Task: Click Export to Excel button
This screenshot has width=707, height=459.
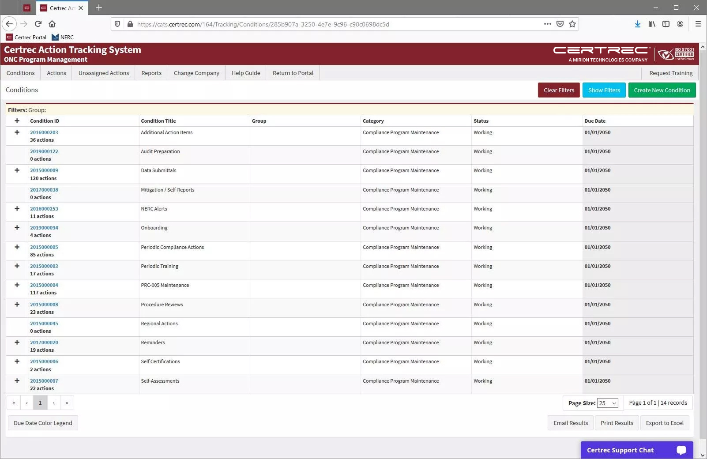Action: pyautogui.click(x=665, y=423)
